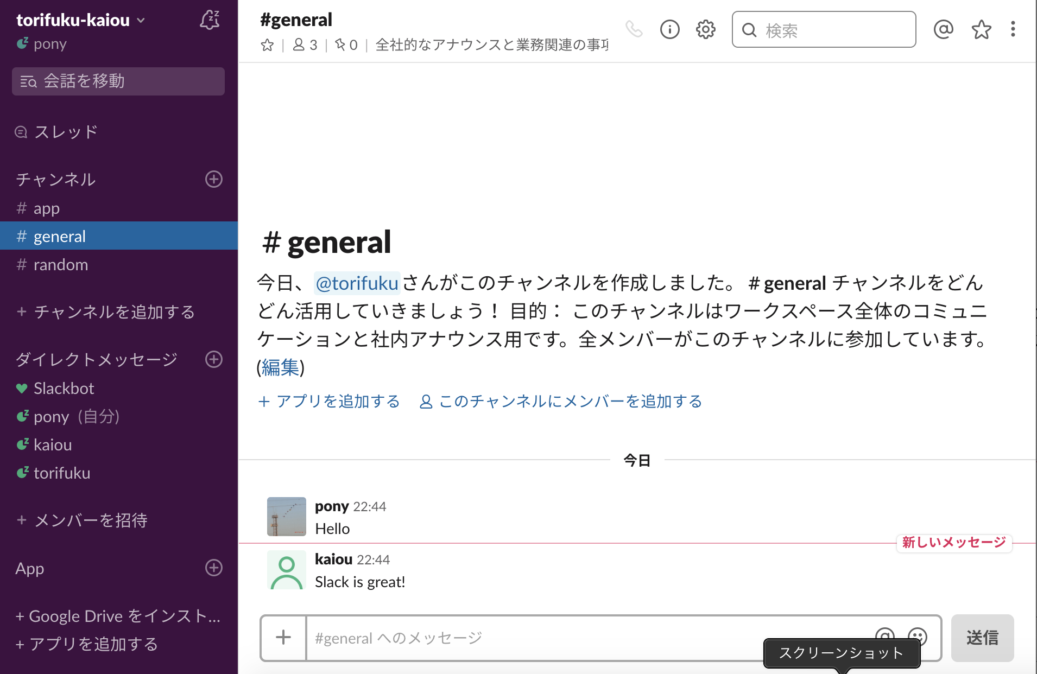The height and width of the screenshot is (674, 1037).
Task: Click Slack is great! message text
Action: click(x=360, y=582)
